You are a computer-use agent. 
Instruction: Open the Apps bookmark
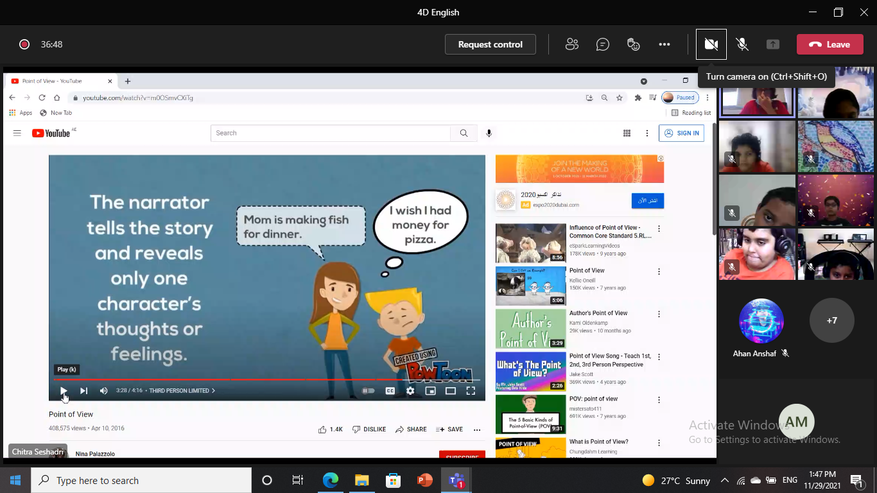(x=21, y=113)
